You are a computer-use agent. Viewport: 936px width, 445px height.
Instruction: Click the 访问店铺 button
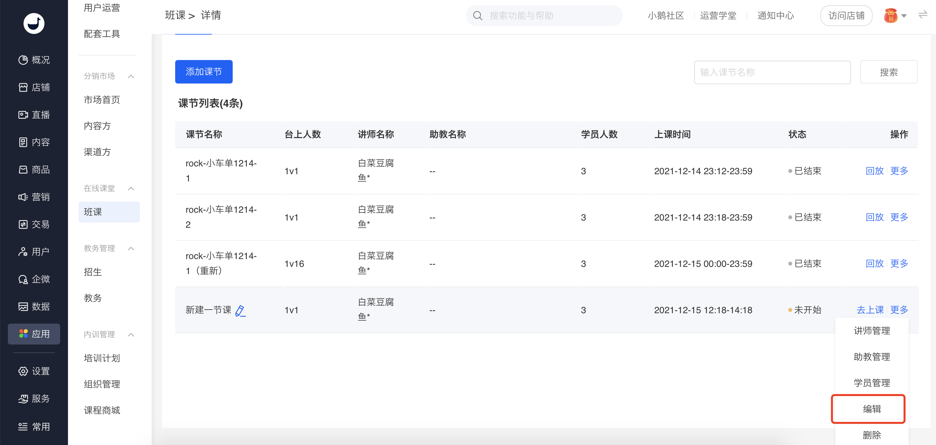[846, 16]
